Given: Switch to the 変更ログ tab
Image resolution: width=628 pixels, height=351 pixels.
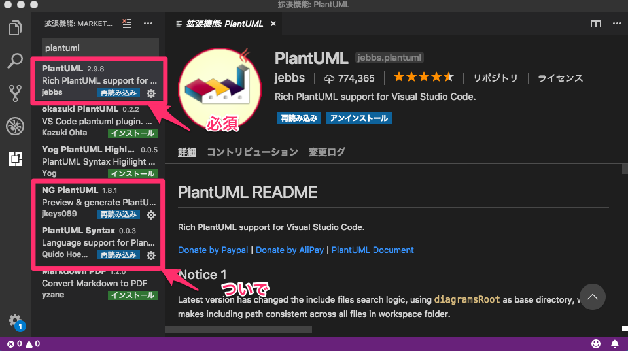Looking at the screenshot, I should 327,152.
